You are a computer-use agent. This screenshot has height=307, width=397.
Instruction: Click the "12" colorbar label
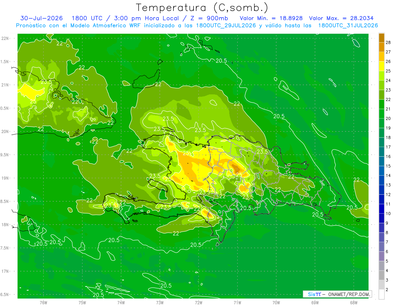pyautogui.click(x=388, y=194)
